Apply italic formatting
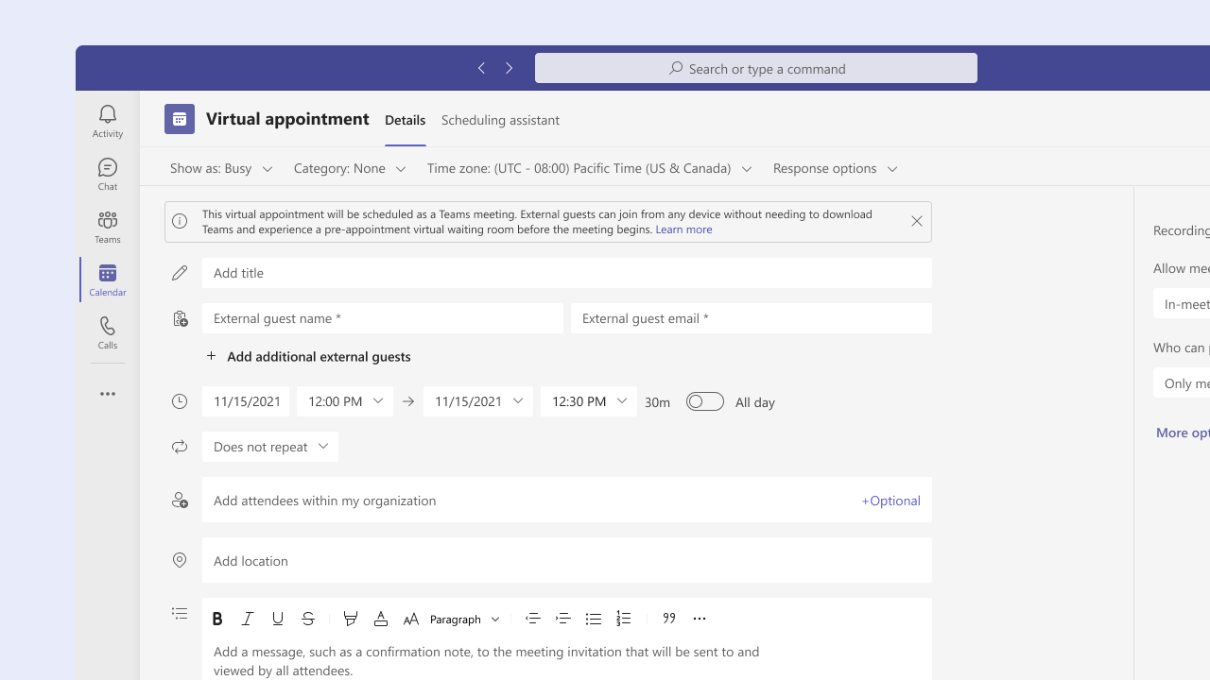The width and height of the screenshot is (1210, 680). (248, 619)
